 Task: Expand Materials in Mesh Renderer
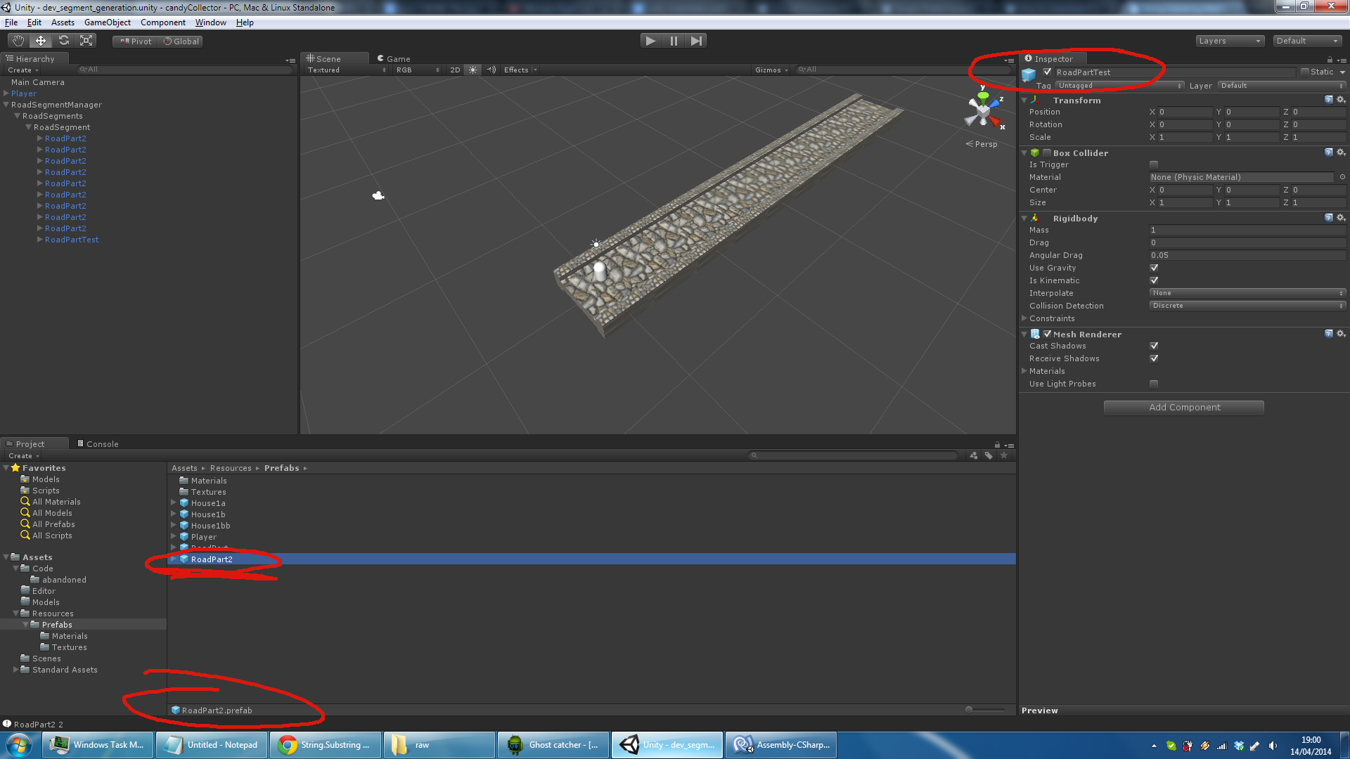click(x=1024, y=371)
